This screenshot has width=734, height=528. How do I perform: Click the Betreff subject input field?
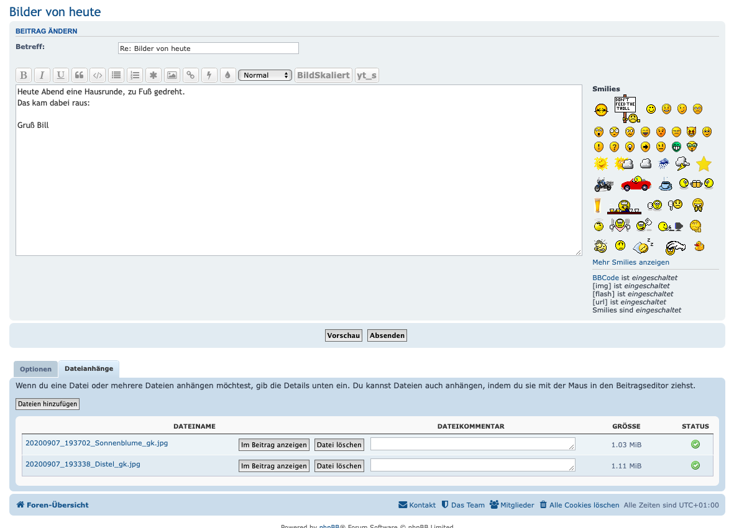point(208,48)
